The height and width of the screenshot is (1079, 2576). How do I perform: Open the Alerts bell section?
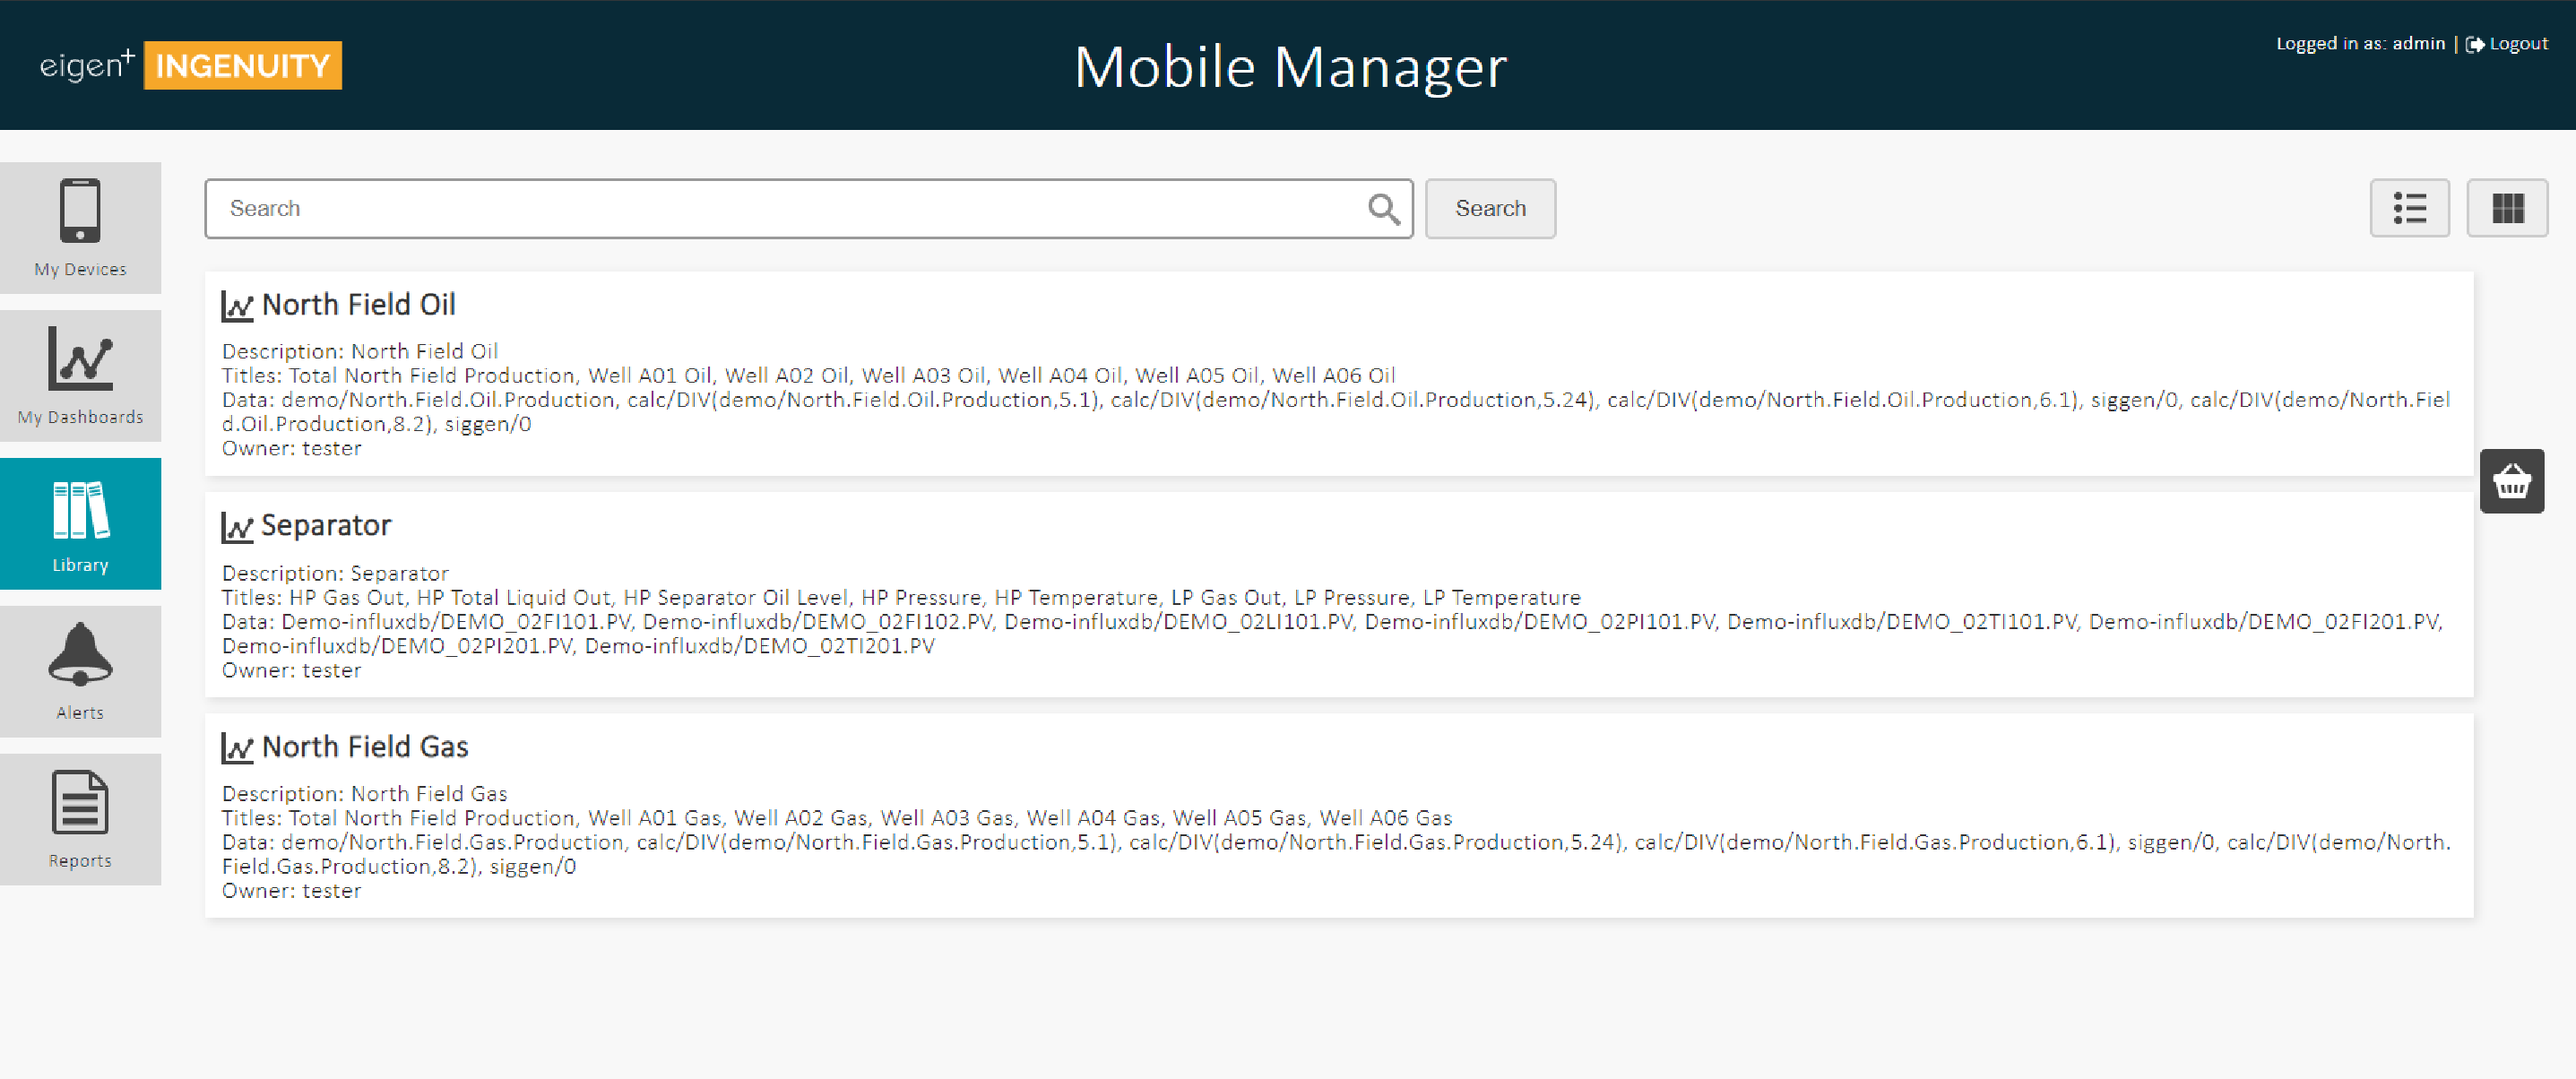coord(80,672)
